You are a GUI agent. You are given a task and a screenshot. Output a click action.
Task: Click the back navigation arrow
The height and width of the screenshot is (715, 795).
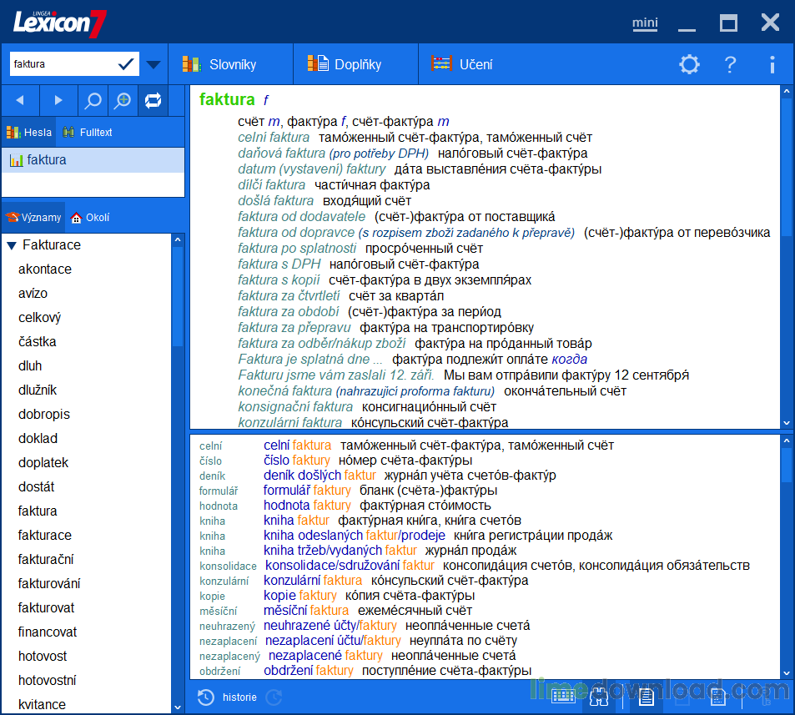tap(20, 101)
